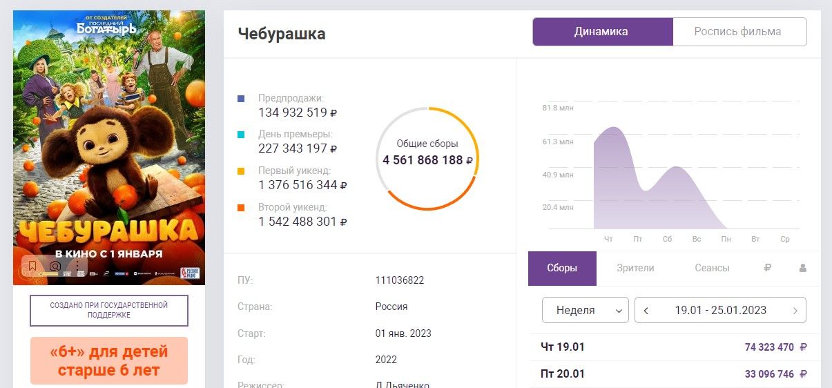Select the Сеансы tab
832x388 pixels.
712,269
